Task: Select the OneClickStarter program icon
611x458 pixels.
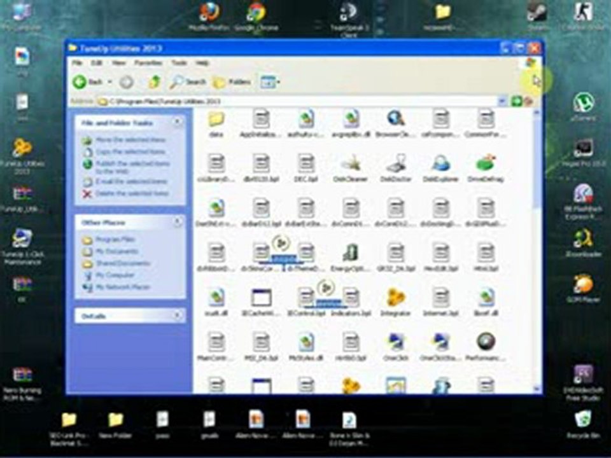Action: pyautogui.click(x=440, y=342)
